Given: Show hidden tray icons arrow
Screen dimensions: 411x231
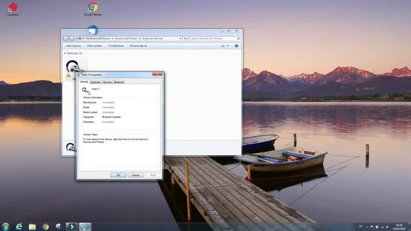Looking at the screenshot, I should [367, 227].
